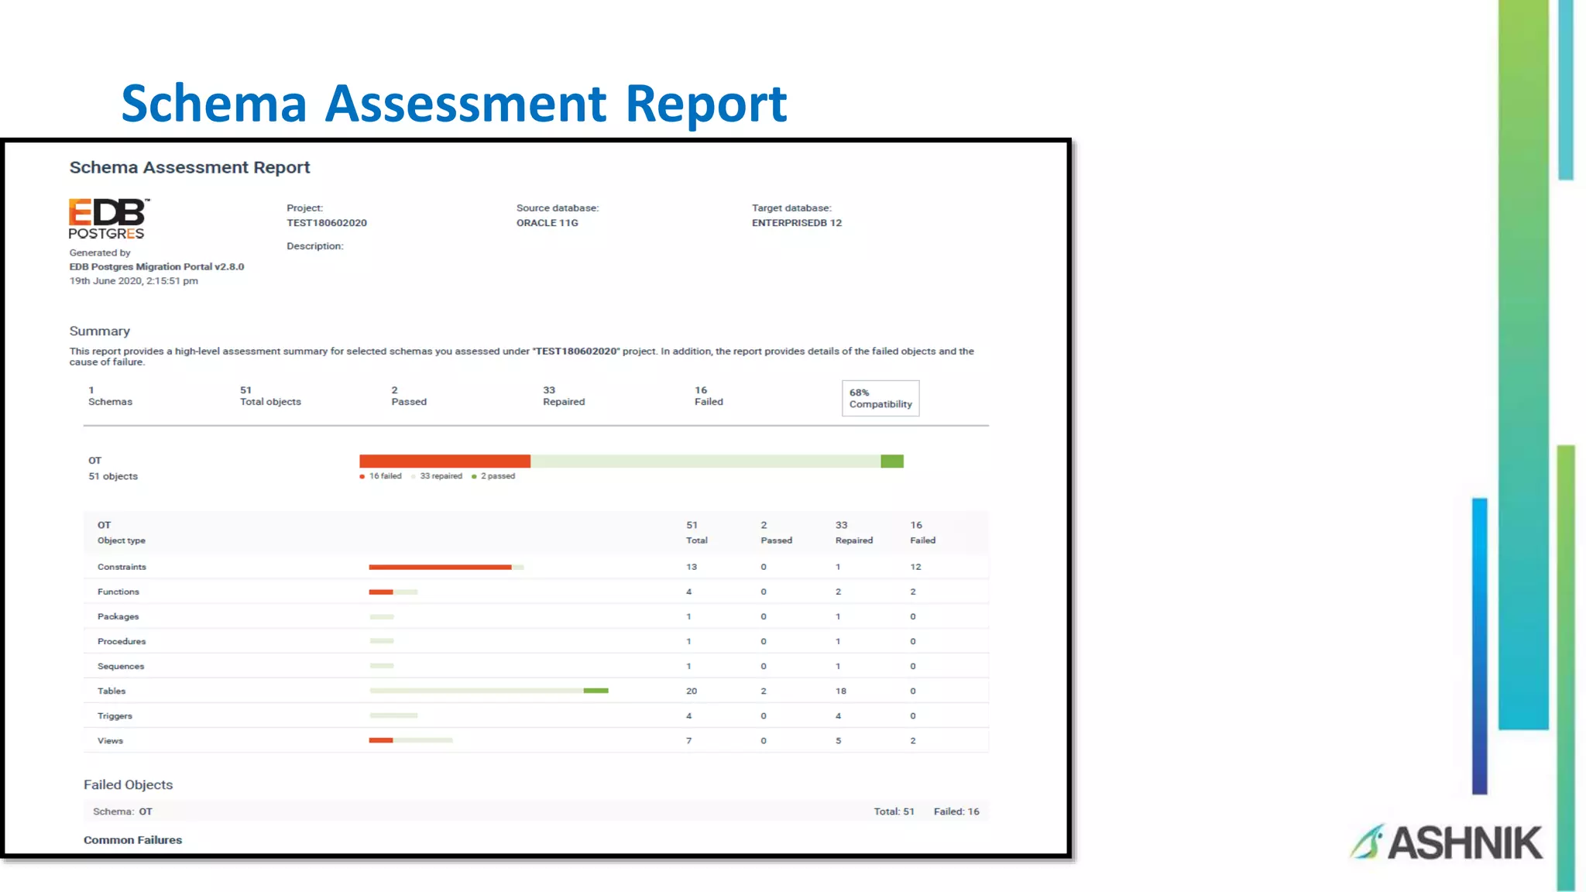Select the Tables object type row
Screen dimensions: 1586x892
(x=112, y=691)
